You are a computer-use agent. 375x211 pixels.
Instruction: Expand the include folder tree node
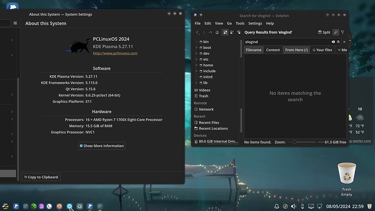pyautogui.click(x=196, y=71)
